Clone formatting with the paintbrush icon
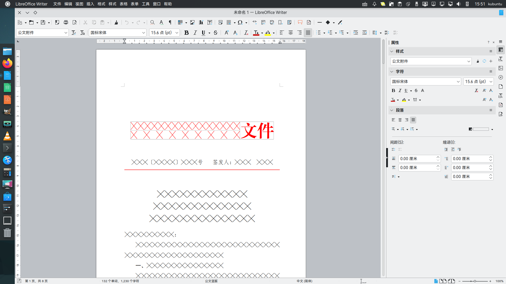The width and height of the screenshot is (506, 284). pyautogui.click(x=116, y=23)
